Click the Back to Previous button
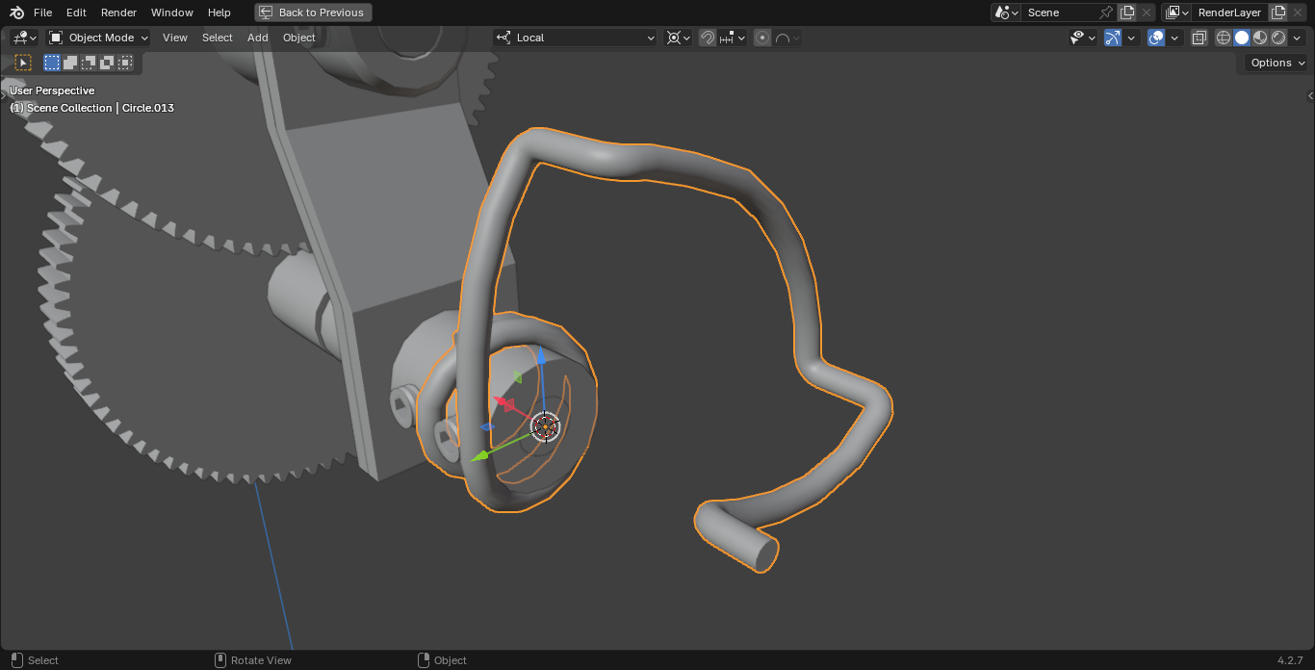 (x=313, y=13)
